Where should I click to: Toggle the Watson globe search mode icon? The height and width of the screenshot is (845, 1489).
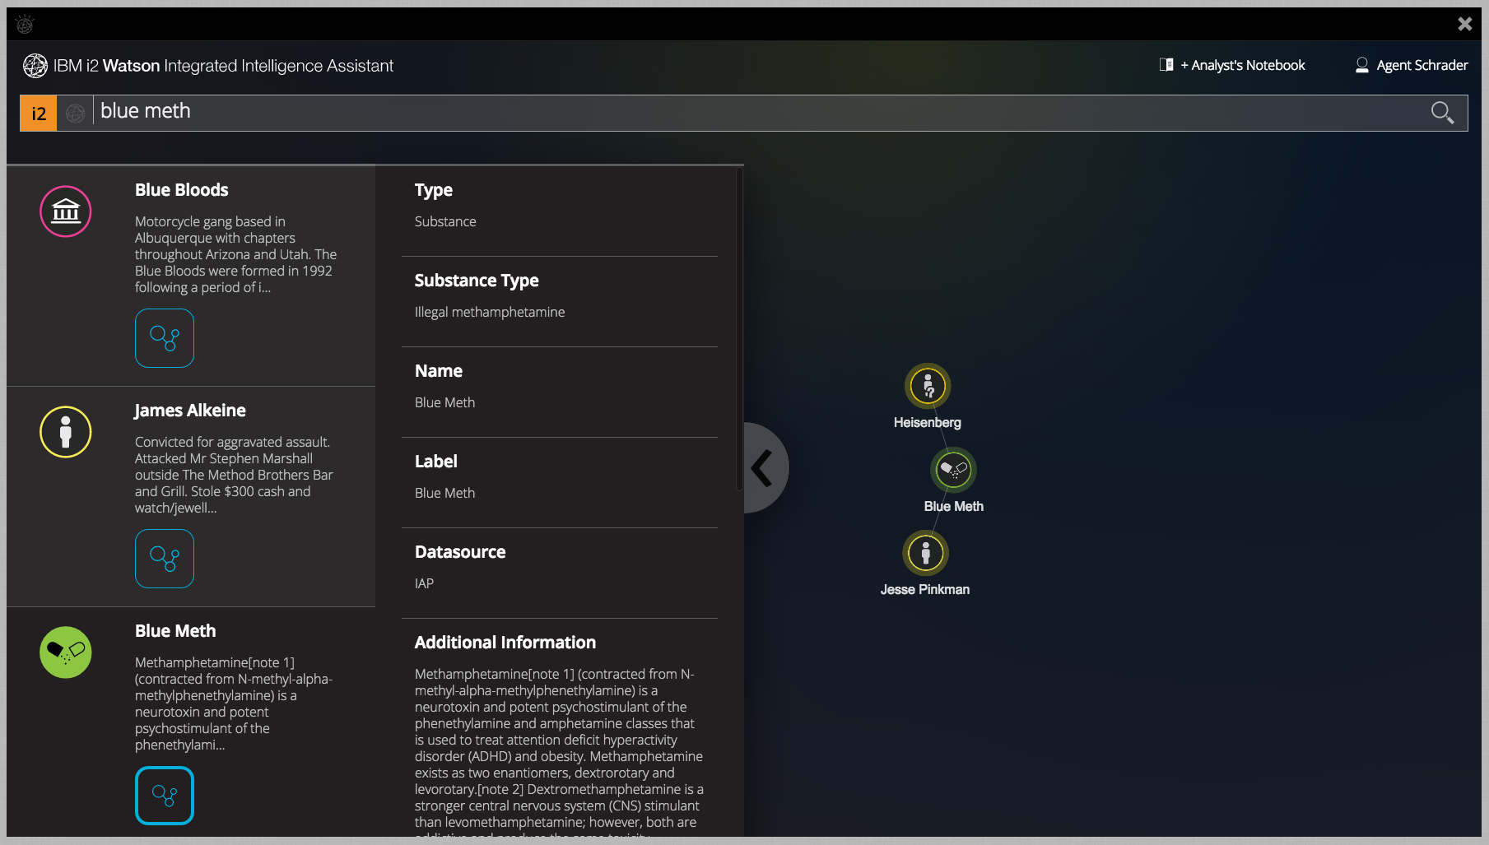tap(75, 114)
